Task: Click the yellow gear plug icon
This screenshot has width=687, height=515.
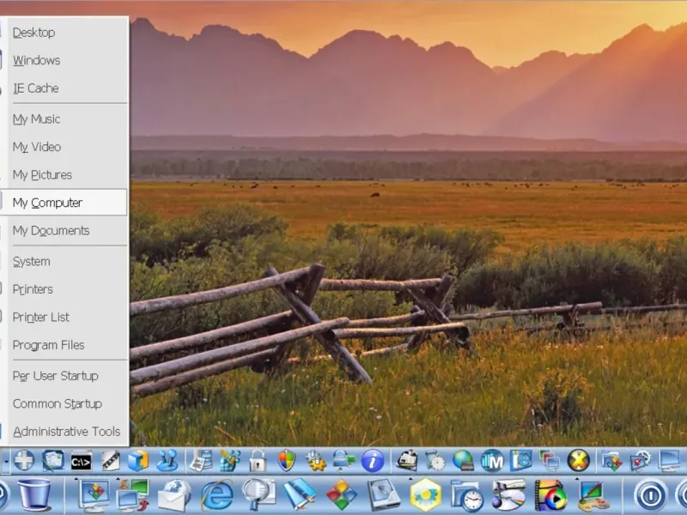Action: coord(315,461)
